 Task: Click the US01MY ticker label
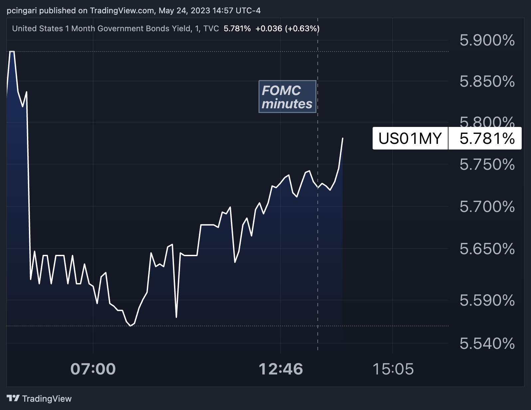click(x=410, y=138)
